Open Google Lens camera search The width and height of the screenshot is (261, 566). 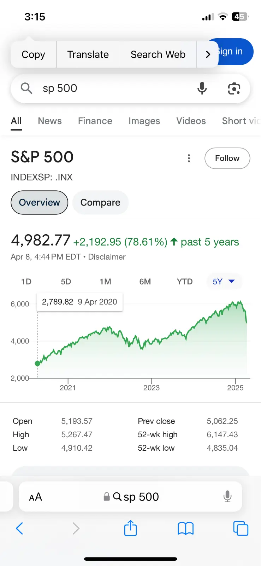pos(234,88)
